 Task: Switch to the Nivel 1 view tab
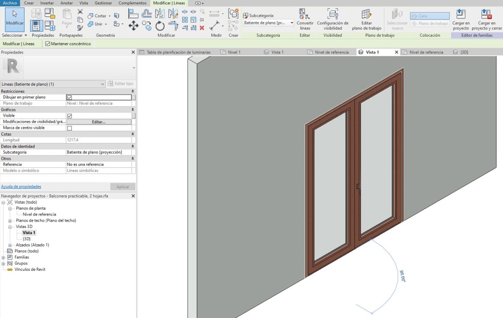(x=234, y=52)
